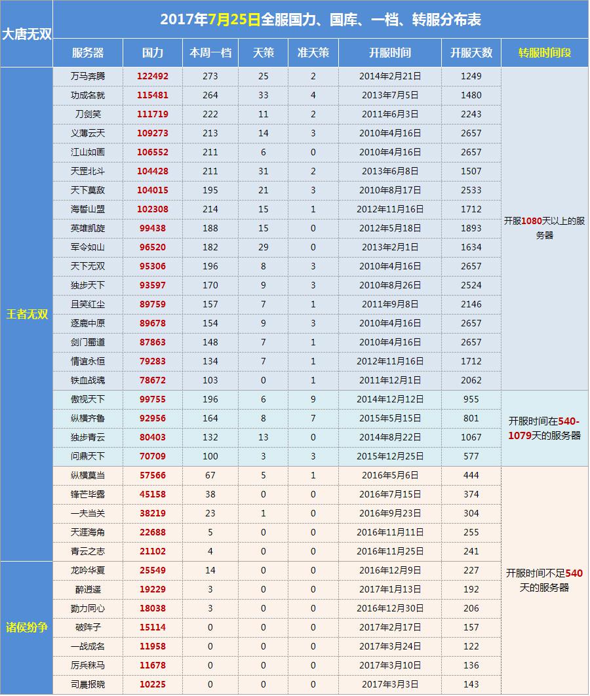Select server name 江山如画
590x696 pixels.
click(x=88, y=152)
